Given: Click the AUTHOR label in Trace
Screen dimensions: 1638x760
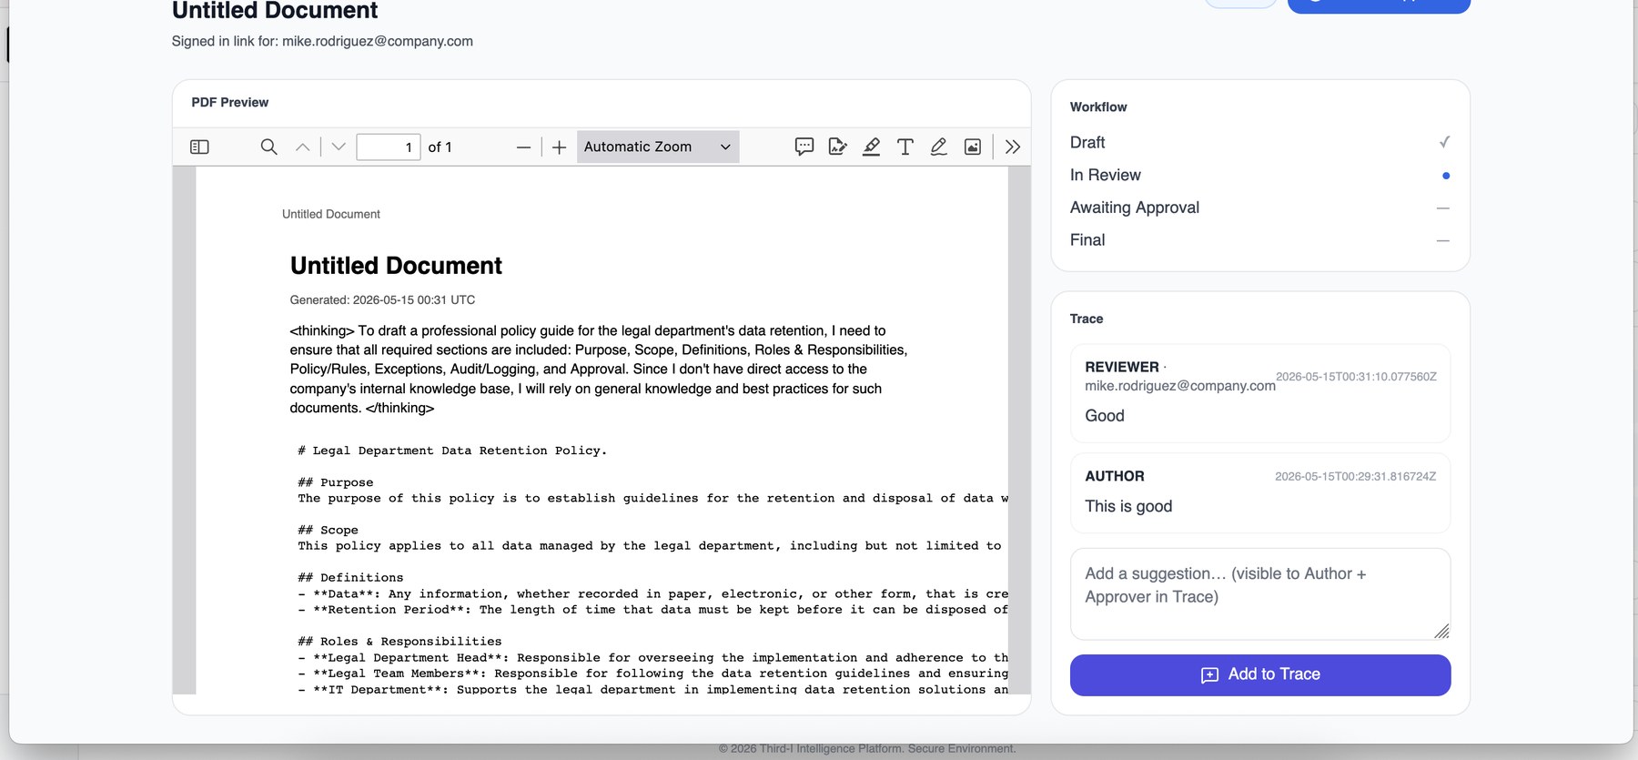Looking at the screenshot, I should pos(1115,476).
